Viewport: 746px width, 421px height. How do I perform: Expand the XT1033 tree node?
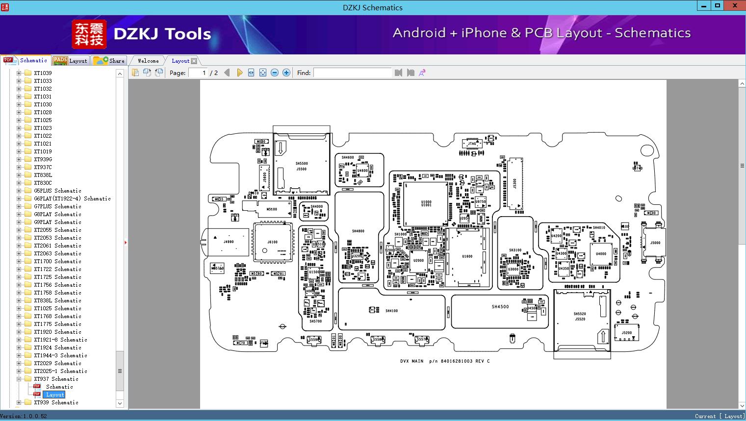(x=19, y=81)
